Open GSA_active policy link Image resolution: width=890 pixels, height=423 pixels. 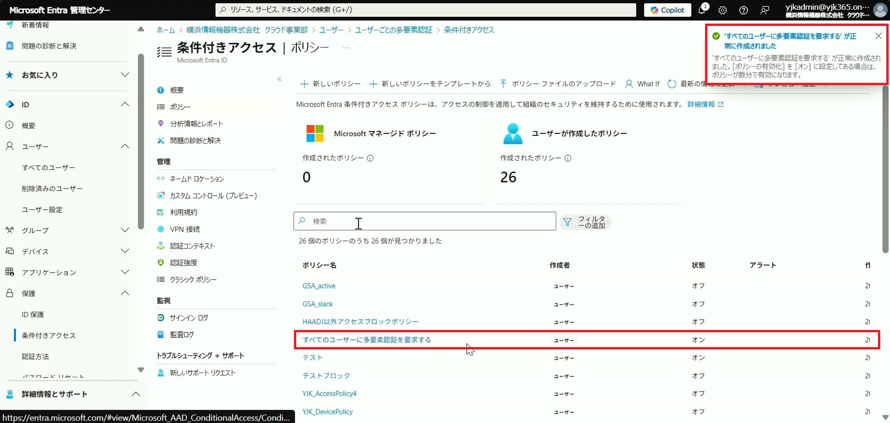click(319, 286)
